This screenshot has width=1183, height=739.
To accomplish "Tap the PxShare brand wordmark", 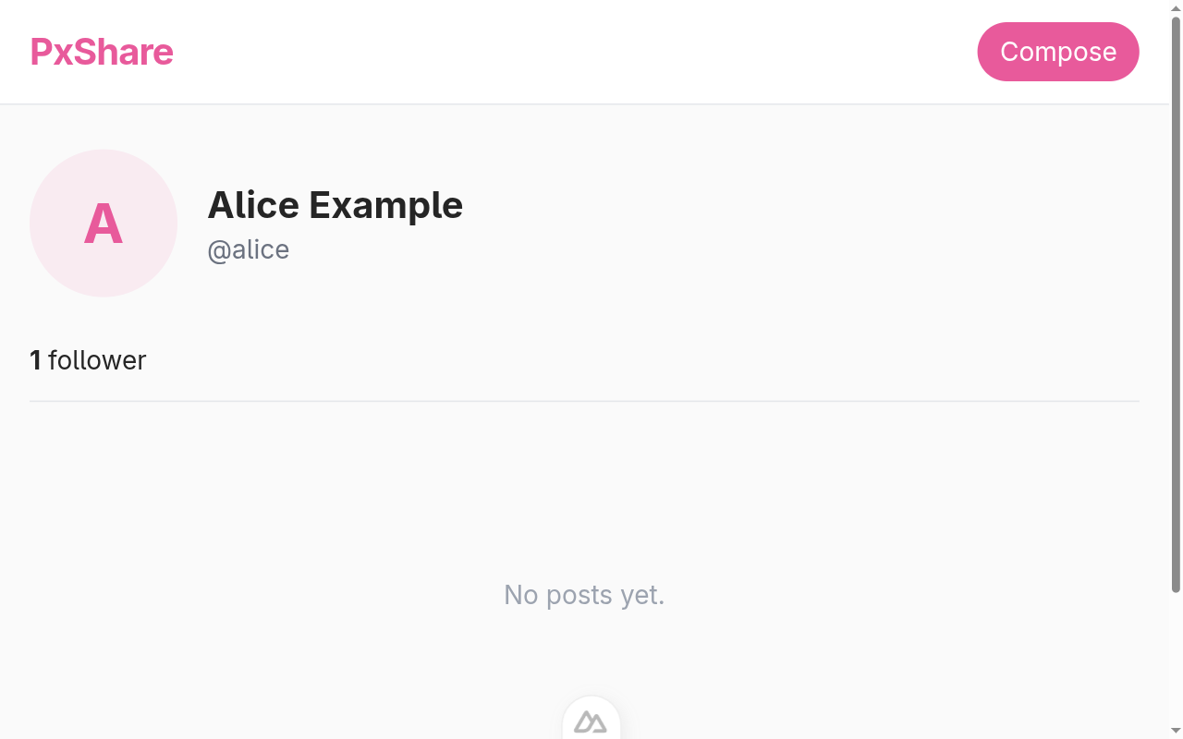I will (x=102, y=52).
